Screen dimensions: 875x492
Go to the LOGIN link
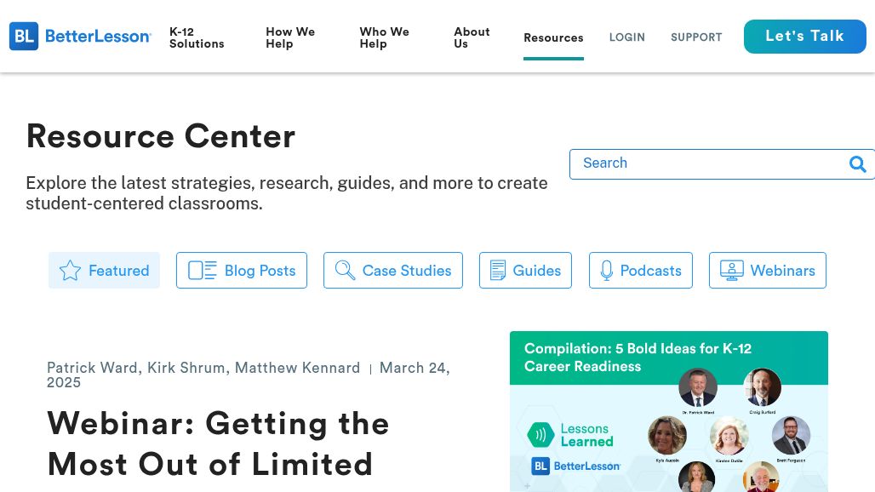tap(627, 37)
